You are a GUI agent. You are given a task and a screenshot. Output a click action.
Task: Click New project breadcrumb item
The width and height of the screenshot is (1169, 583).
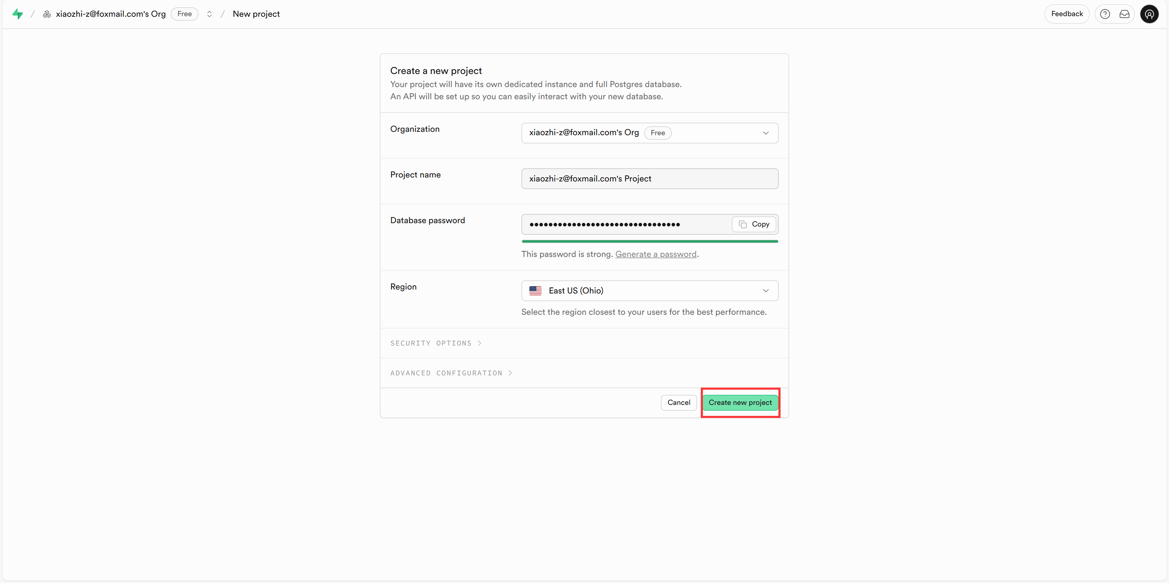[256, 14]
